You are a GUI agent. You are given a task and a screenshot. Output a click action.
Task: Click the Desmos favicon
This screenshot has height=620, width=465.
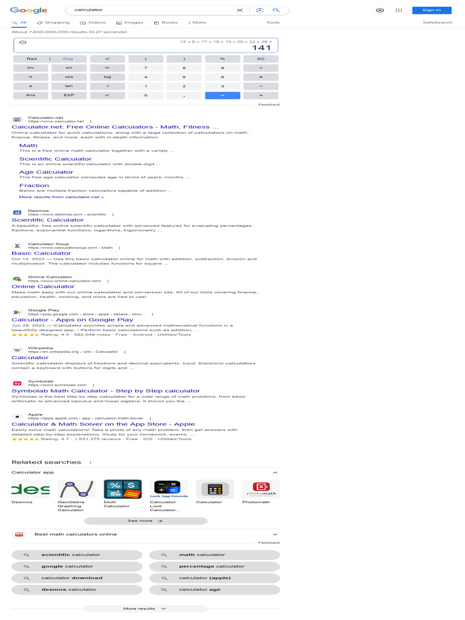tap(17, 213)
